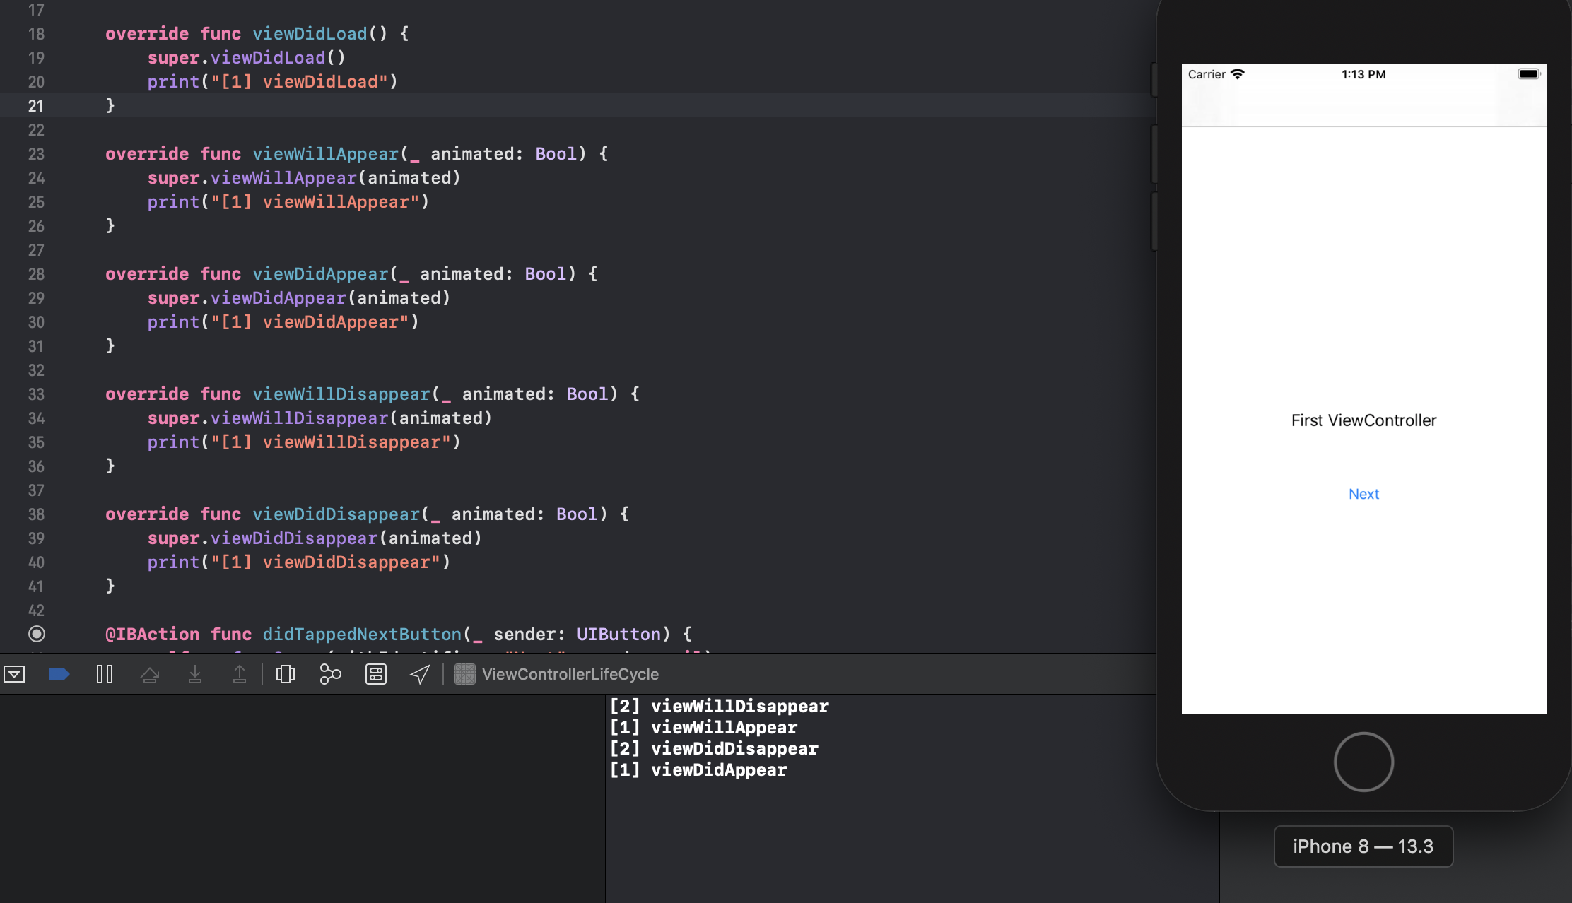
Task: Click the iPhone 8 — 13.3 device label
Action: (1363, 846)
